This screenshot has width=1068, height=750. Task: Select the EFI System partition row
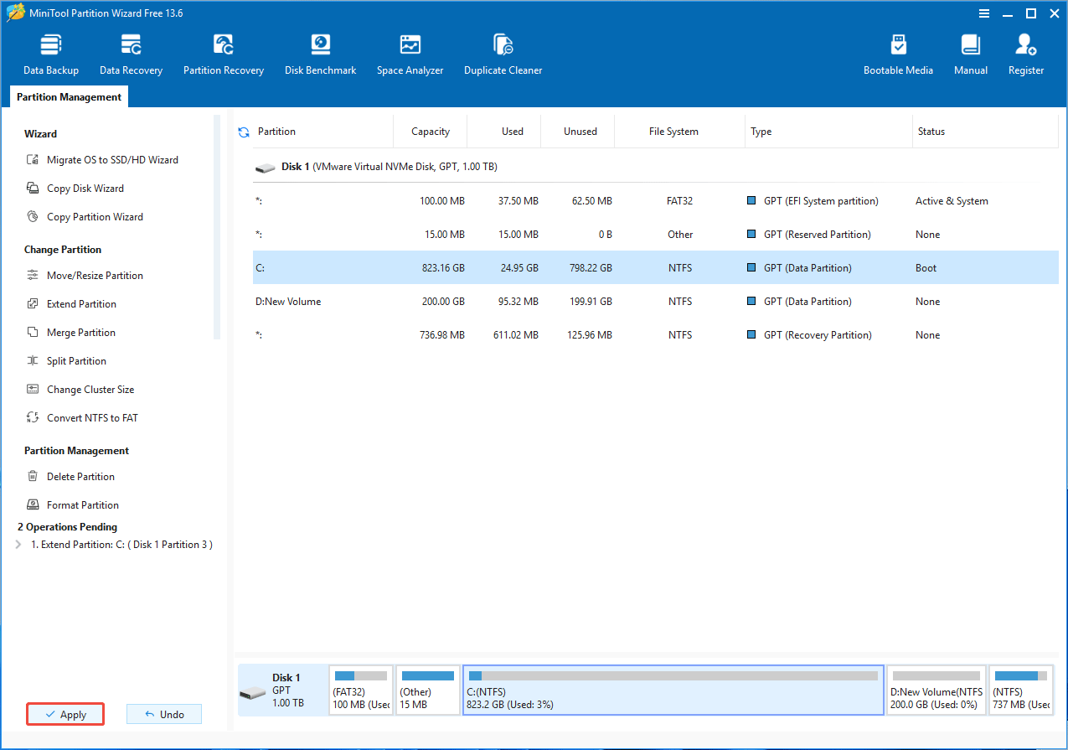pos(656,201)
